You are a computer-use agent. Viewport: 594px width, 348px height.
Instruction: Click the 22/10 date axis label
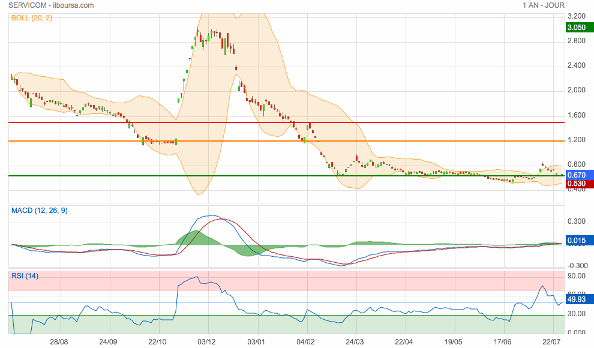point(157,342)
